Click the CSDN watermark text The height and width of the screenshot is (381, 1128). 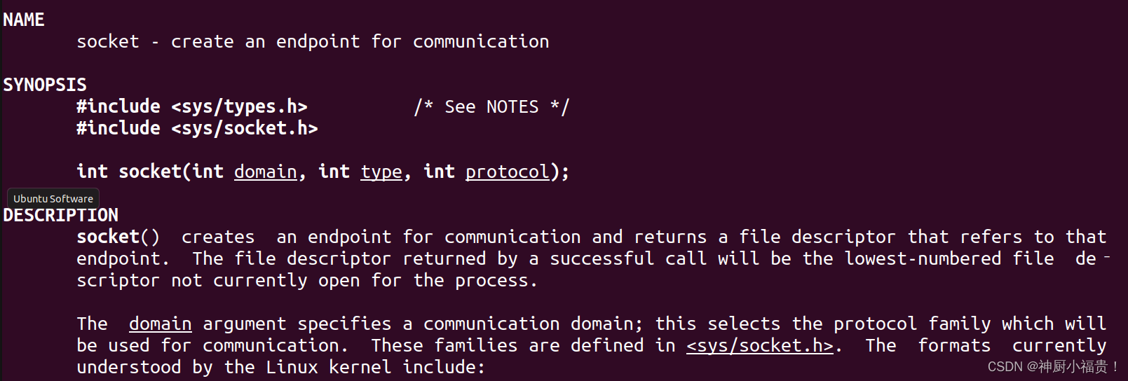click(x=1053, y=366)
